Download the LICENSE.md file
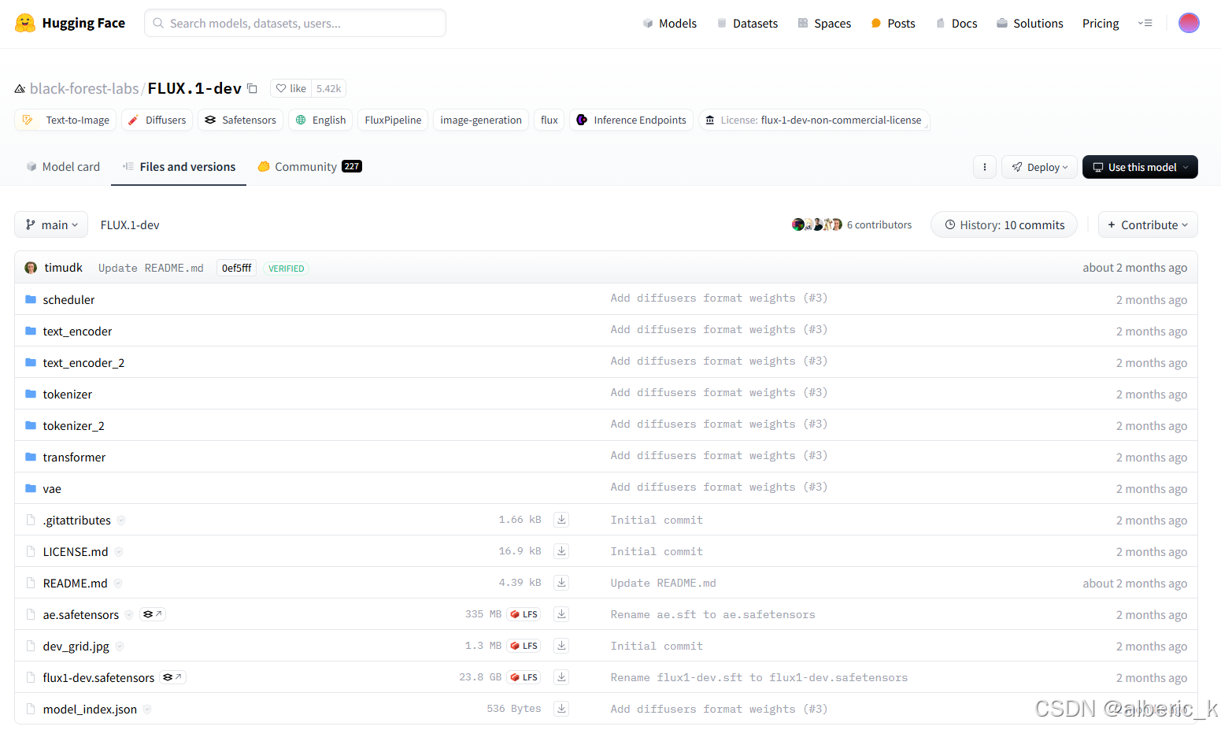 click(561, 551)
